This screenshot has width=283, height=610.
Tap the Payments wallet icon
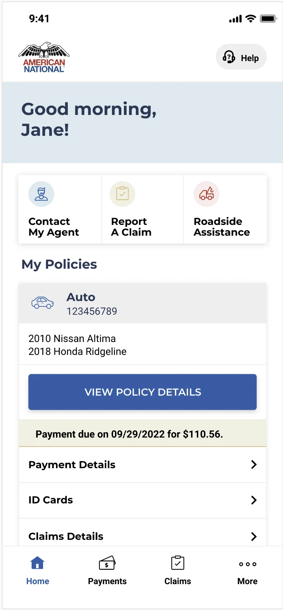pos(107,563)
